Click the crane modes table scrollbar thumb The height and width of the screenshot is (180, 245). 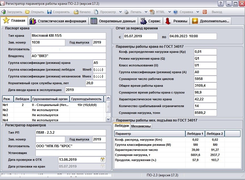(108, 107)
